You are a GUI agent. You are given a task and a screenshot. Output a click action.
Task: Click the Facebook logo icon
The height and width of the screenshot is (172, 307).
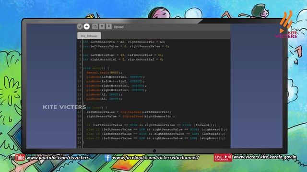click(x=108, y=158)
